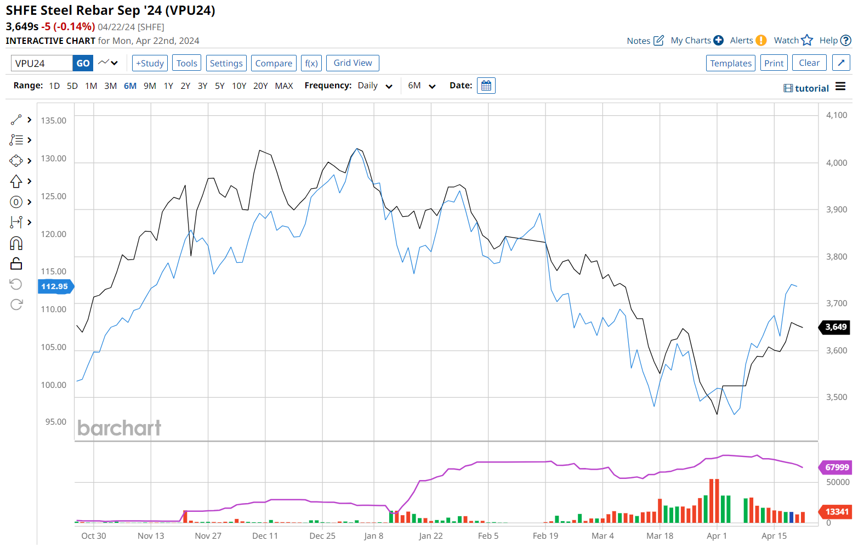The image size is (864, 553).
Task: Expand chart to full screen
Action: [841, 63]
